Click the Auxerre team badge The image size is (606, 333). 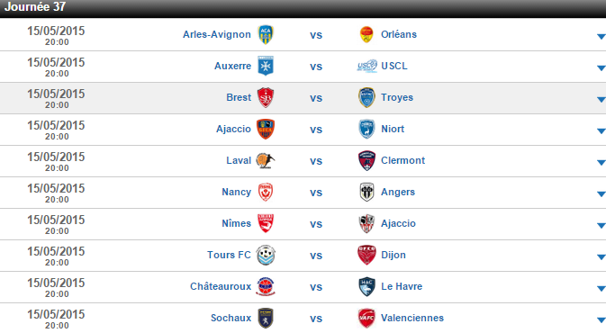266,66
